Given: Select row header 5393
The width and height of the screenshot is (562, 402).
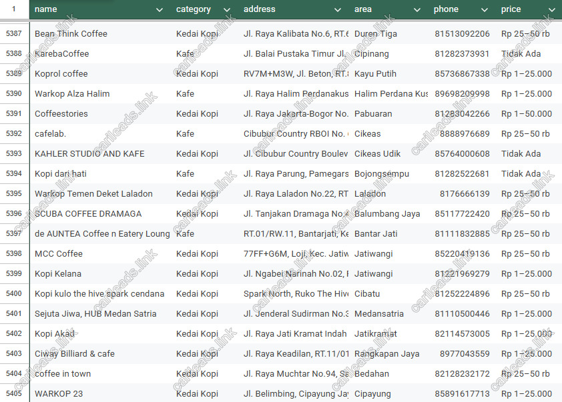Looking at the screenshot, I should pyautogui.click(x=14, y=153).
